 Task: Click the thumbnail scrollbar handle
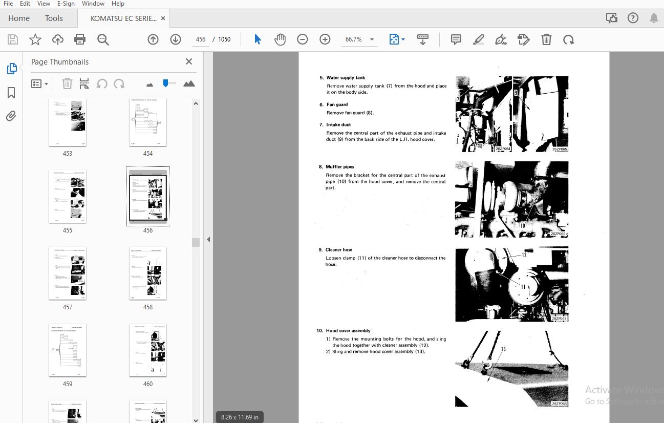tap(196, 242)
